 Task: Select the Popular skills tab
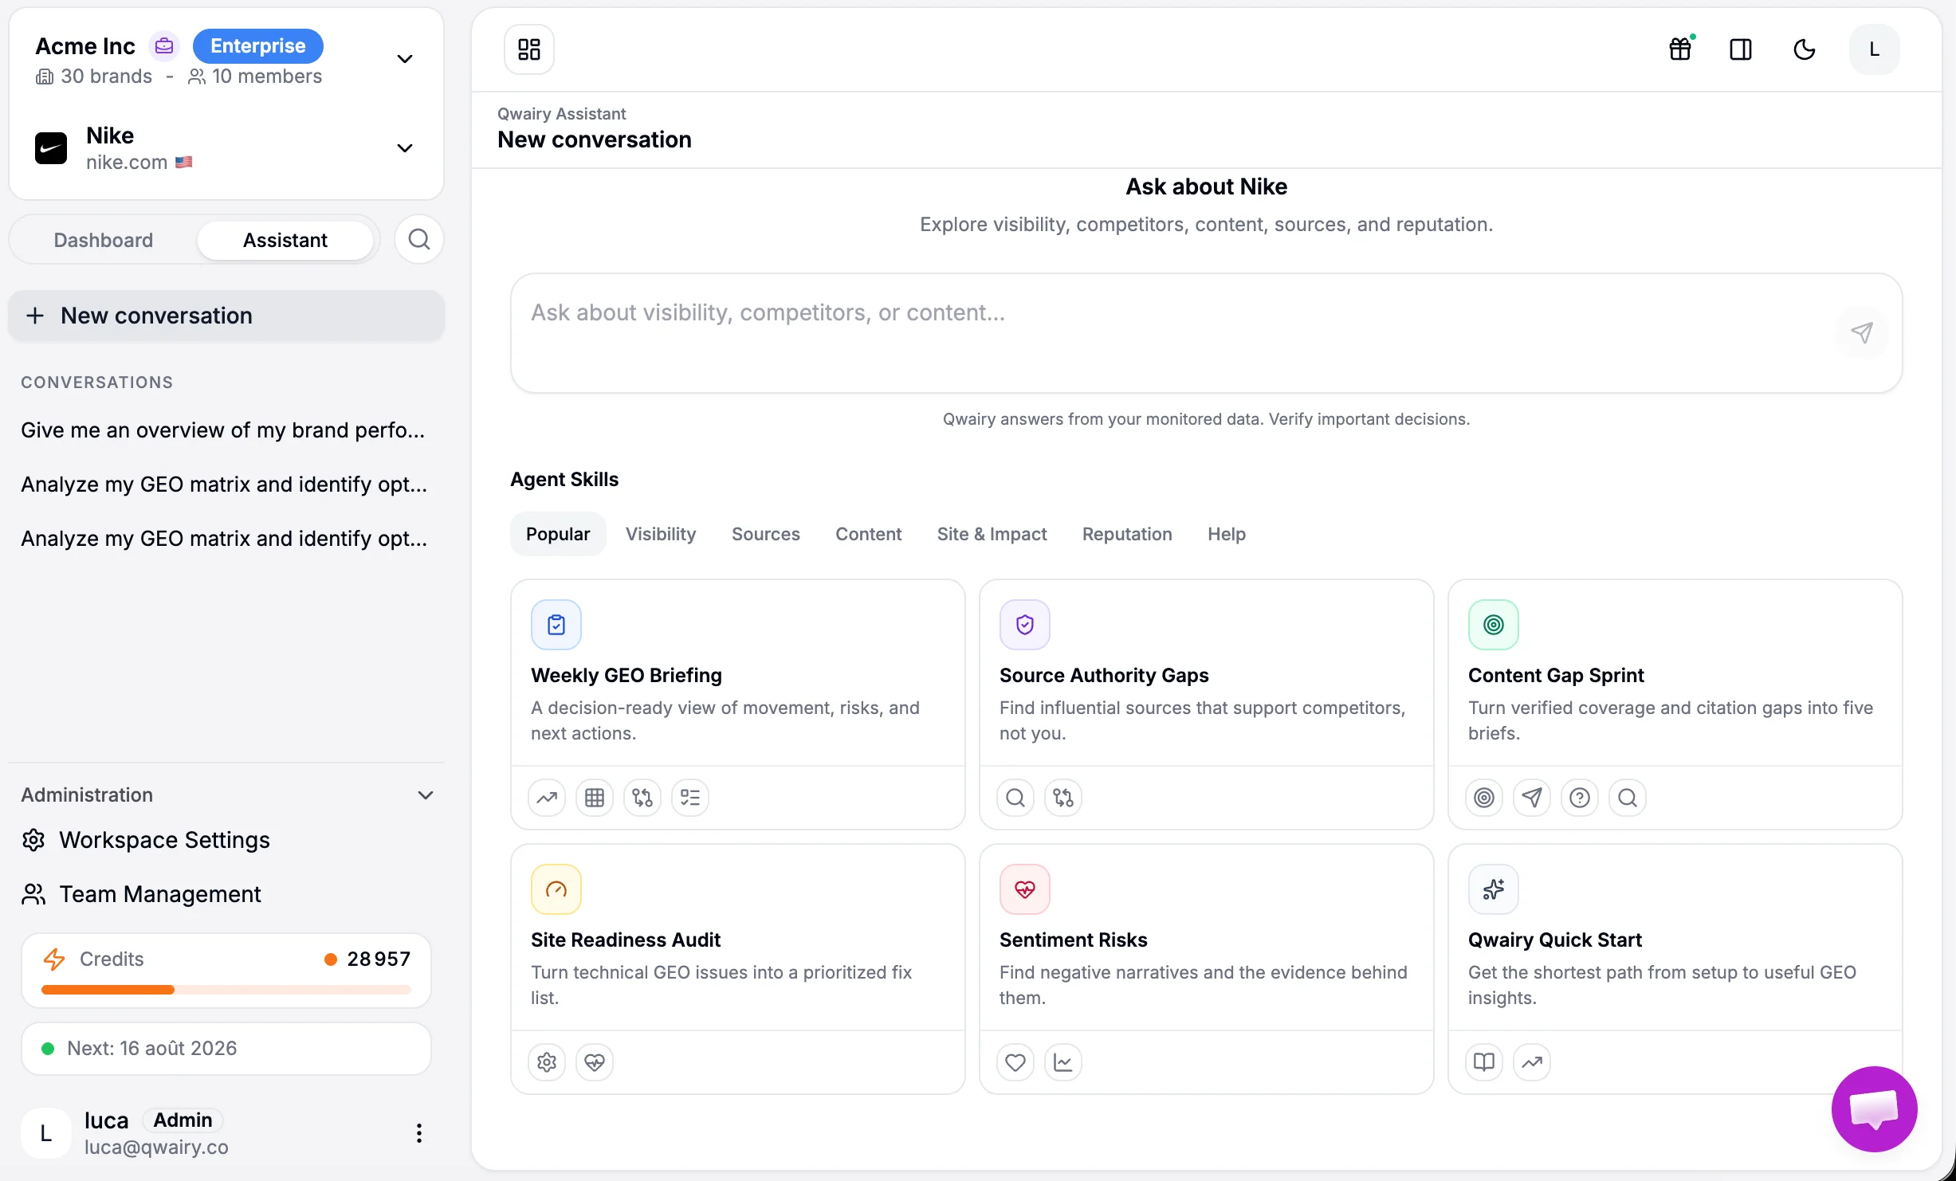[558, 534]
